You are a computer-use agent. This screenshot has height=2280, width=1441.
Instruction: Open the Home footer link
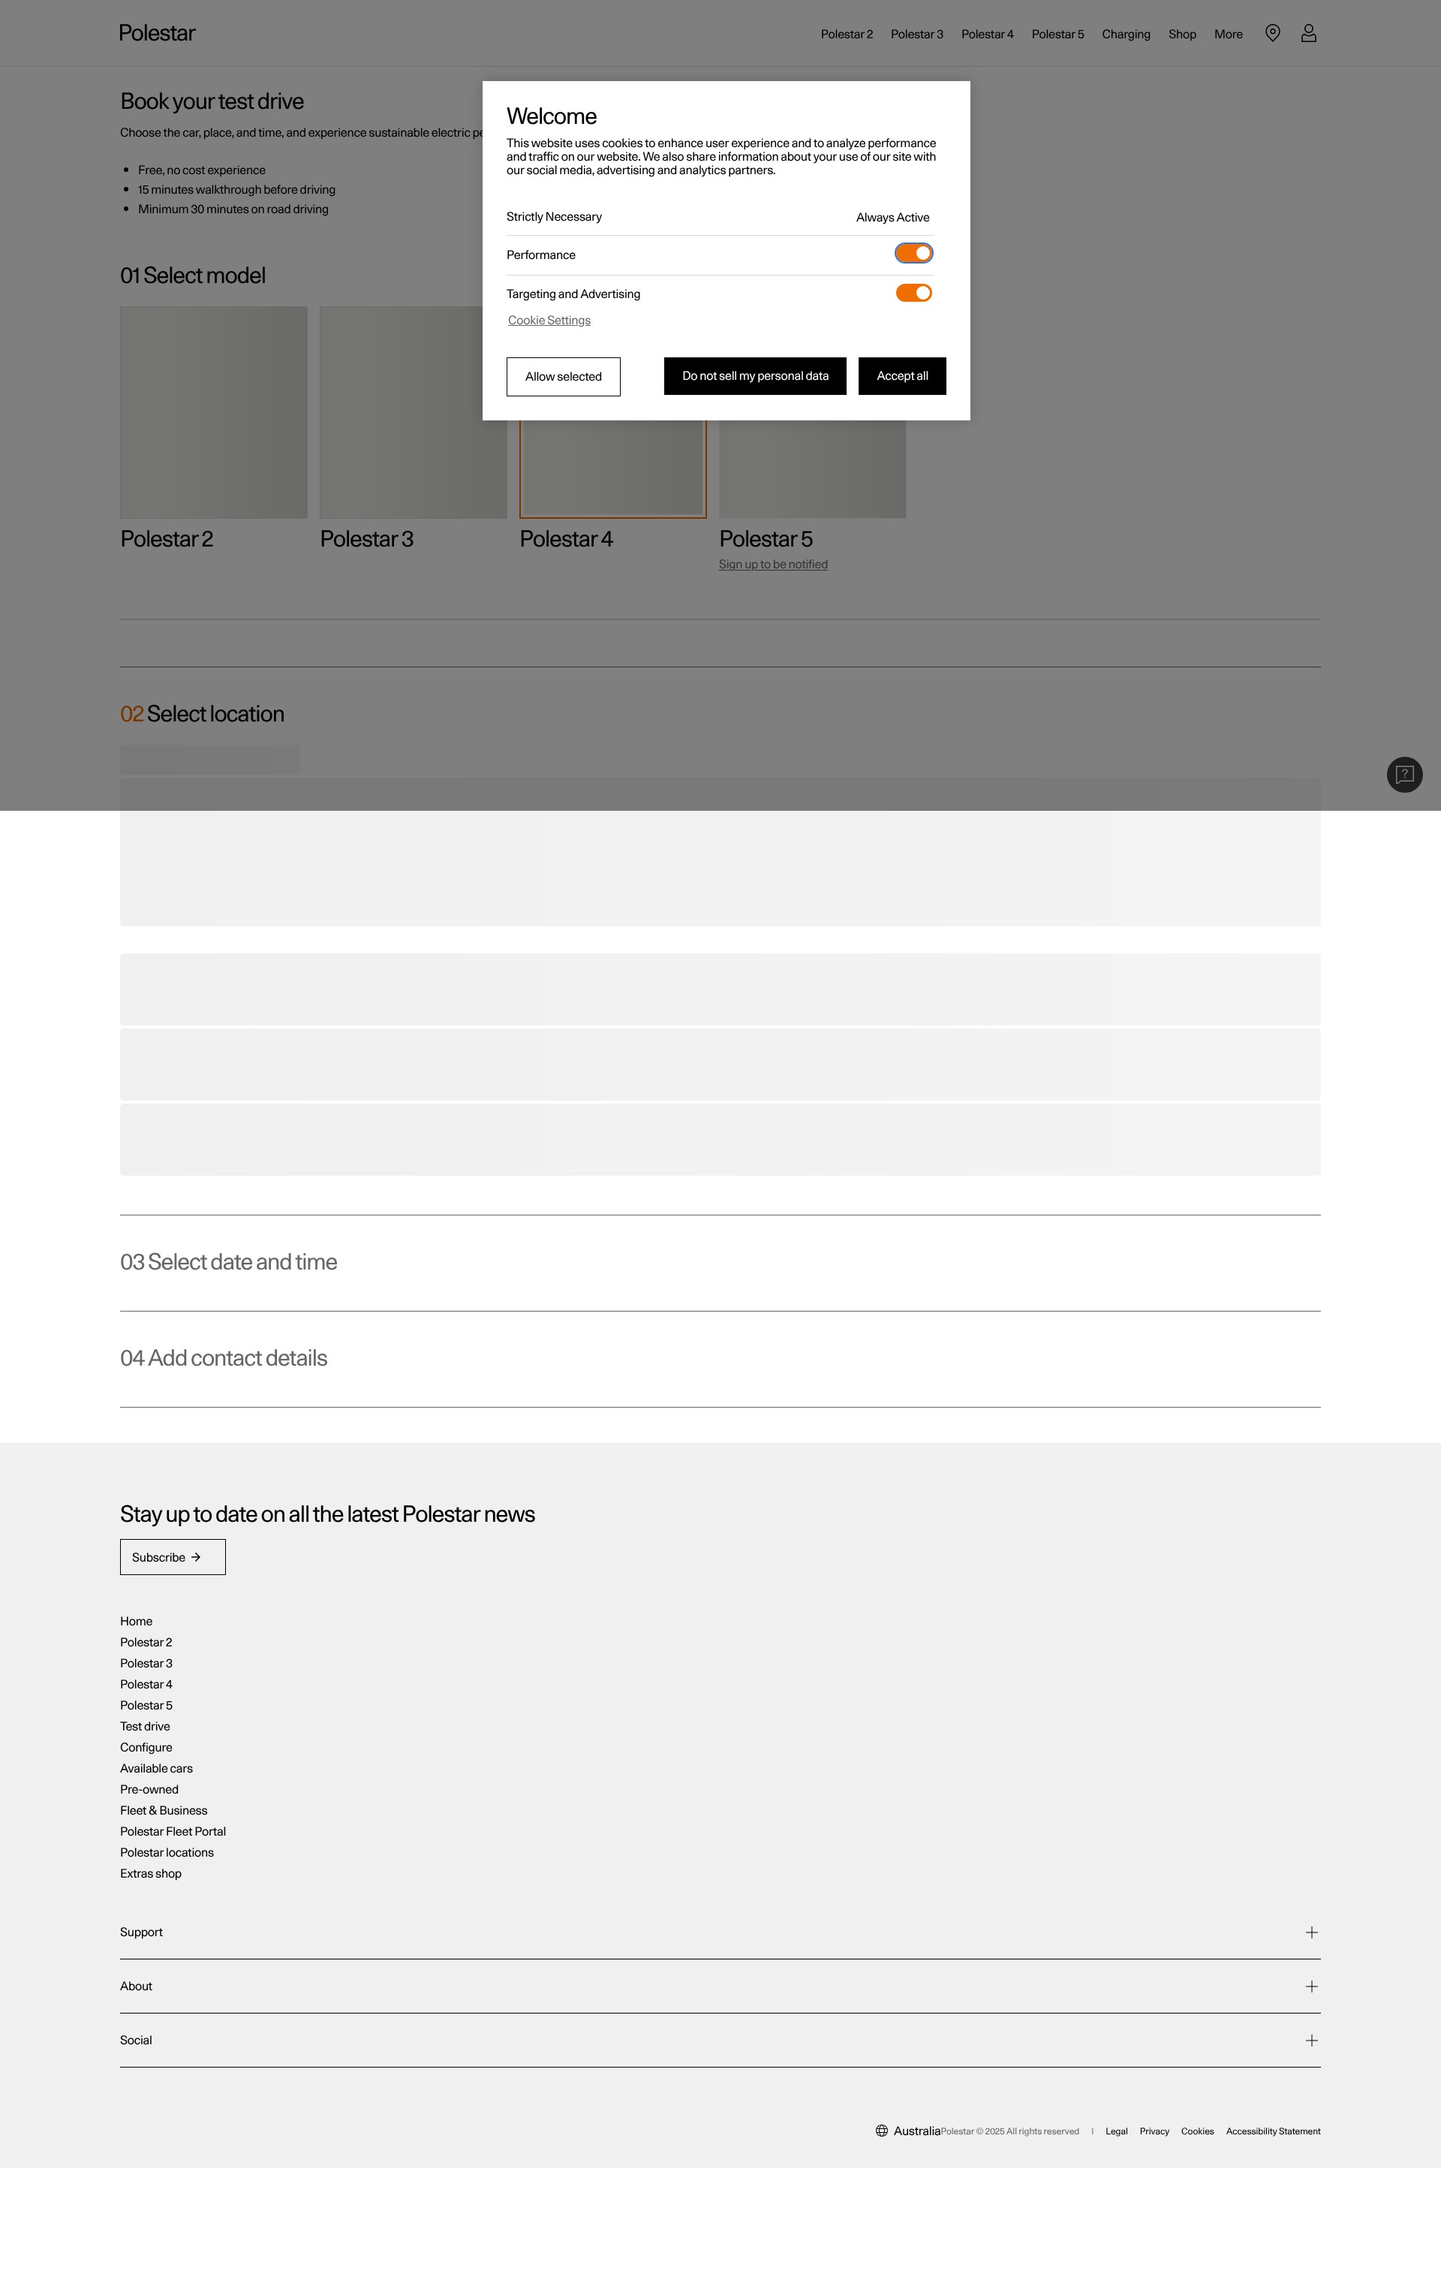(137, 1621)
